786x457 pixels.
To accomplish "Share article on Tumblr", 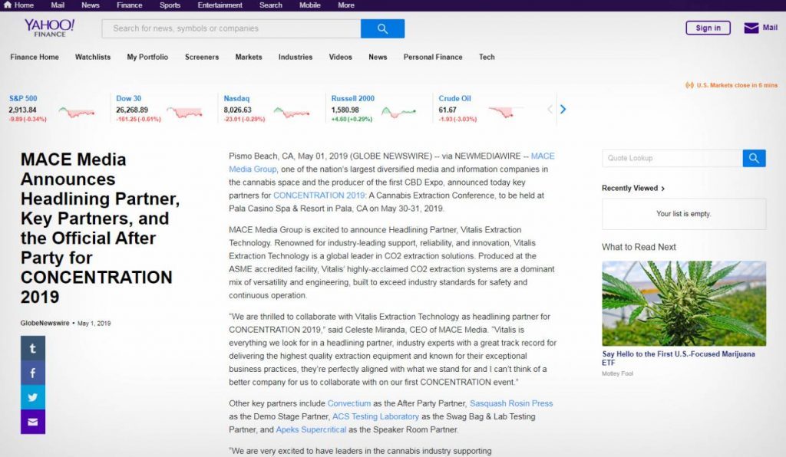I will (33, 348).
